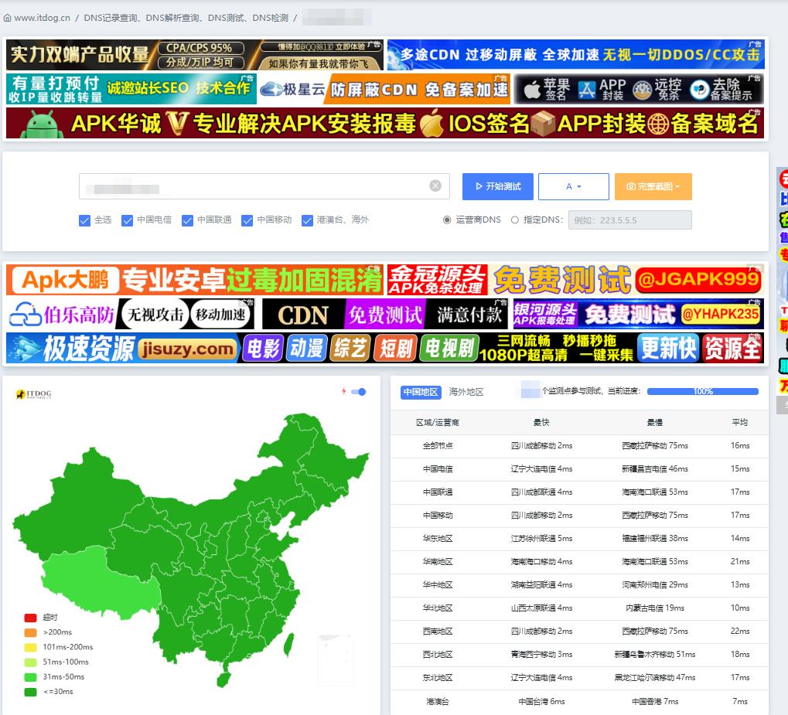Click 中国香港 7ms cell
Screen dimensions: 788x715
[655, 701]
